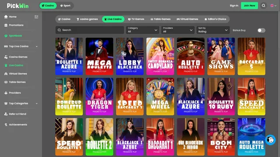280x157 pixels.
Task: Select the casino games tab
Action: 87,19
